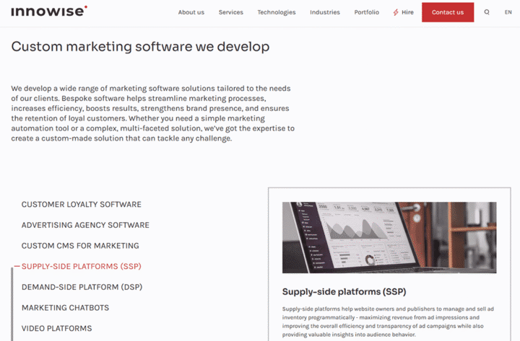Choose Demand-Side Platform (DSP) item
The height and width of the screenshot is (341, 520).
coord(82,287)
